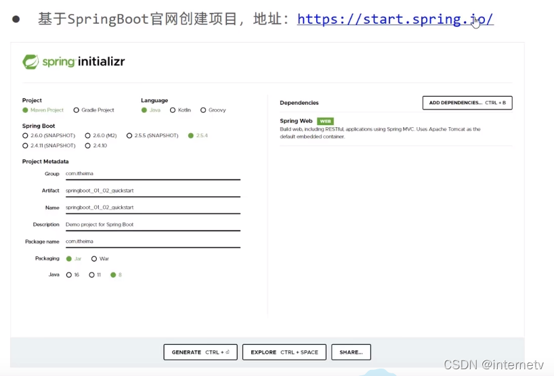Choose Kotlin as the language
Image resolution: width=554 pixels, height=376 pixels.
click(180, 110)
